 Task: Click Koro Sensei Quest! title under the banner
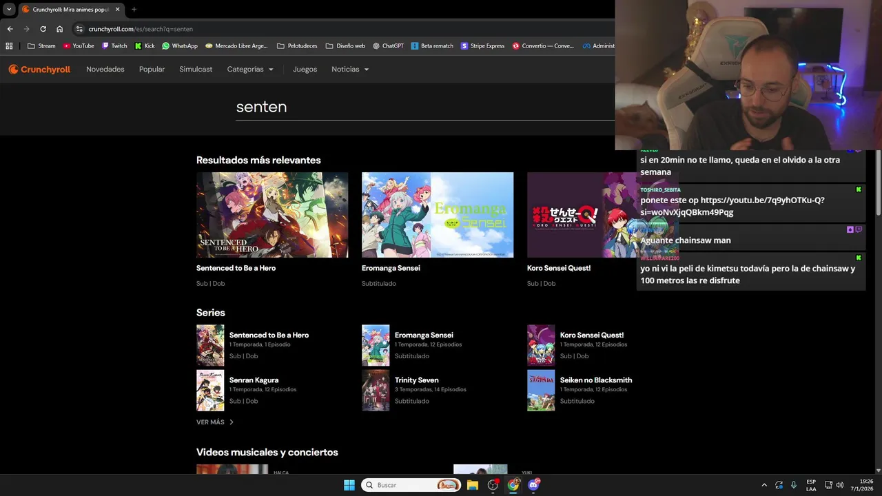[x=559, y=268]
